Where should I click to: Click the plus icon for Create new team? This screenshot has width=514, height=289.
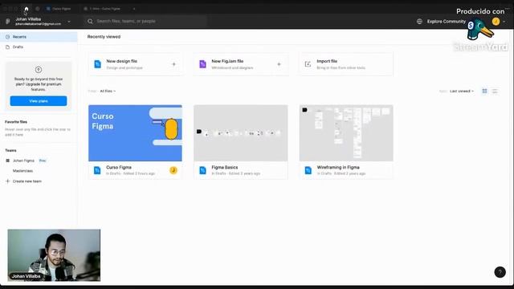click(7, 181)
